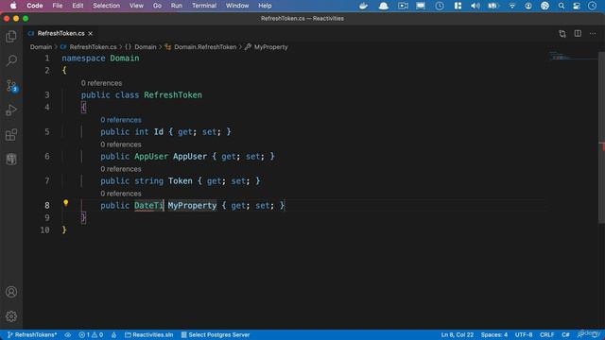
Task: Open the Explorer view in activity bar
Action: coord(11,36)
